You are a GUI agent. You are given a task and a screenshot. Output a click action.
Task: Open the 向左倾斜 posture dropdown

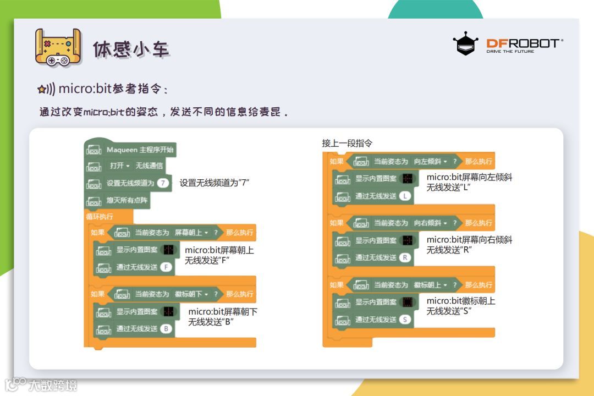(x=430, y=162)
